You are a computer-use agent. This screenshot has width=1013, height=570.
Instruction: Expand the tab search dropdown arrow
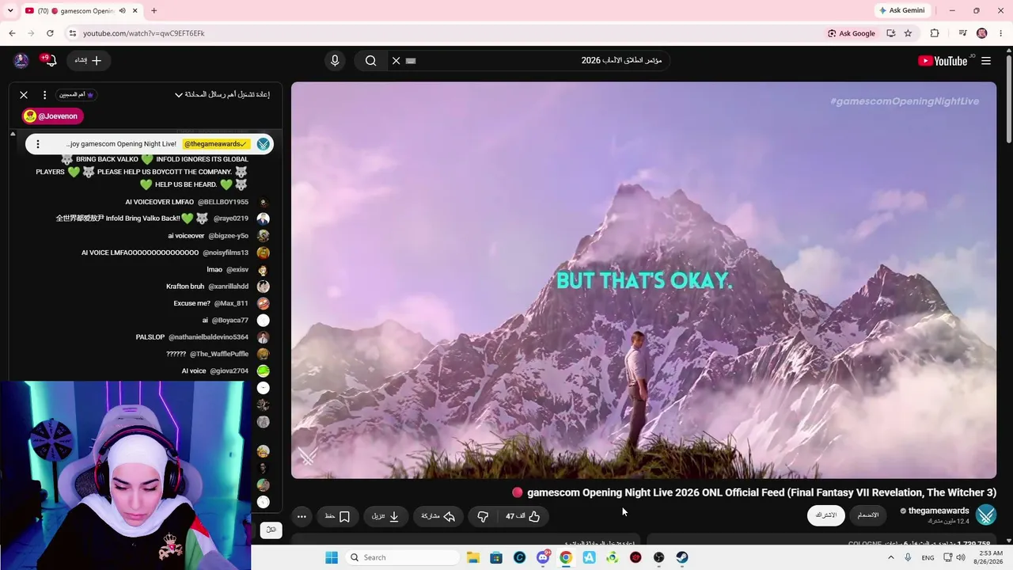coord(12,11)
